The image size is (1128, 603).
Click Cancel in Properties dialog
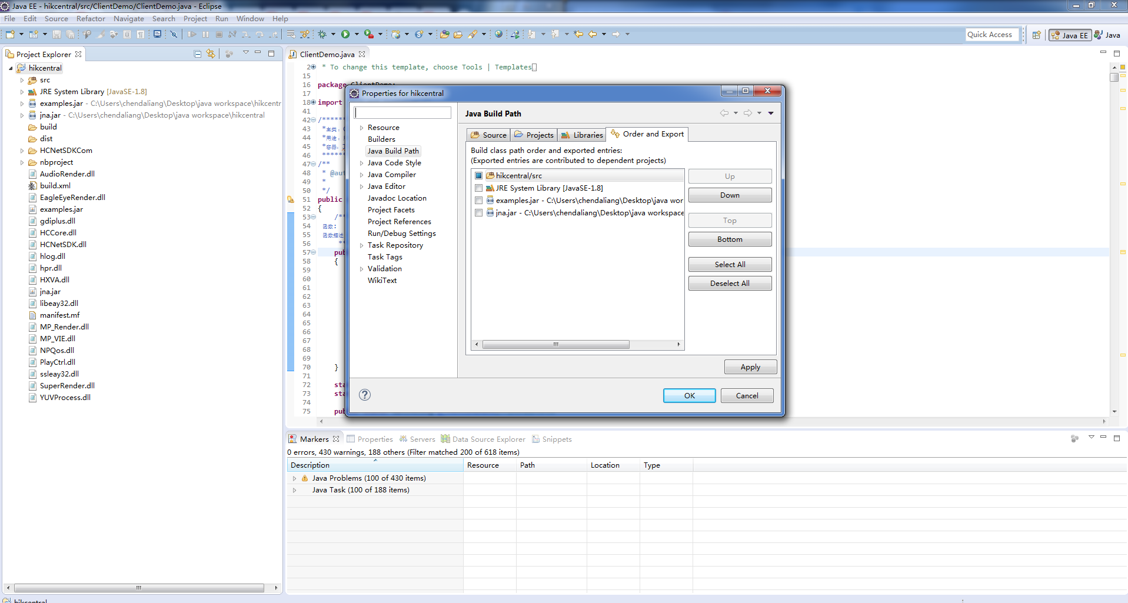coord(747,396)
